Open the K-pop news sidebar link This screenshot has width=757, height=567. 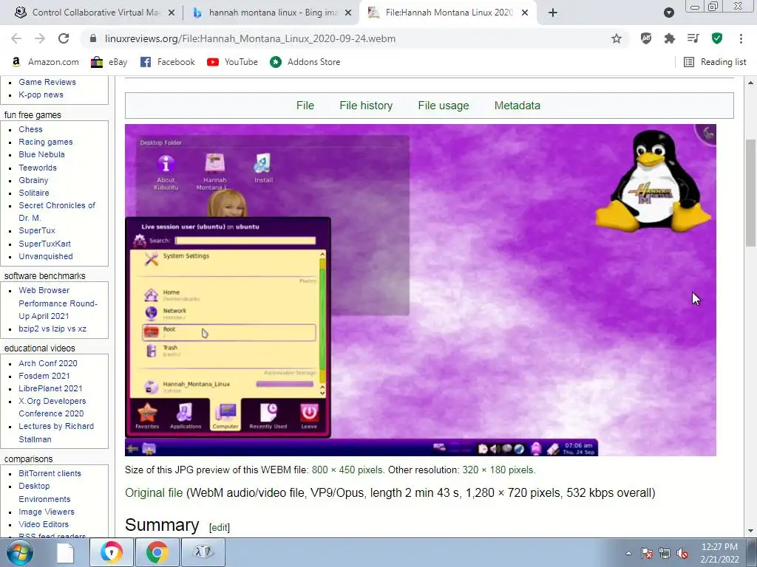click(x=41, y=94)
